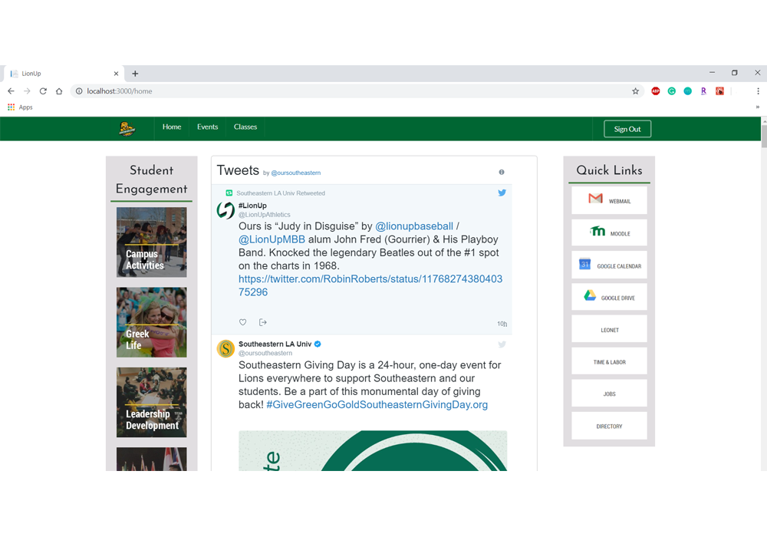The image size is (767, 537).
Task: Click the Twitter info icon beside Tweets header
Action: [502, 173]
